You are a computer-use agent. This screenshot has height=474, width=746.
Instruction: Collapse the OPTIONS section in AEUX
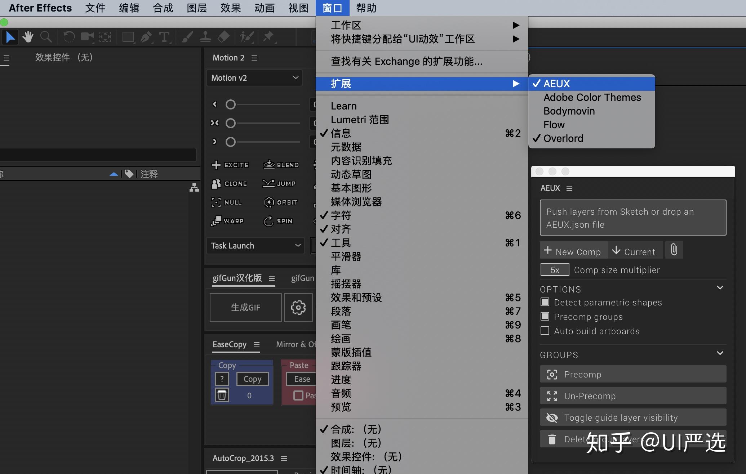720,287
